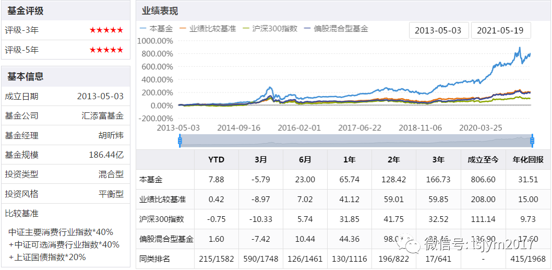Click fund manager name 胡昕炜
The image size is (552, 270).
pyautogui.click(x=111, y=135)
